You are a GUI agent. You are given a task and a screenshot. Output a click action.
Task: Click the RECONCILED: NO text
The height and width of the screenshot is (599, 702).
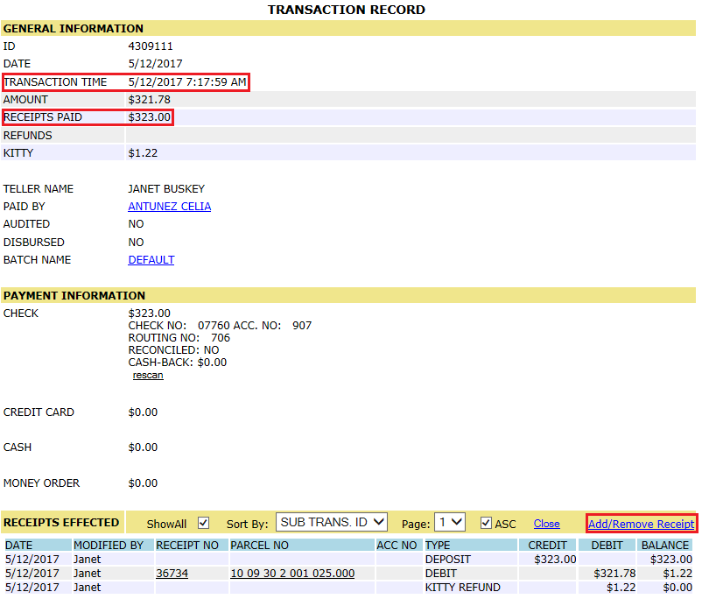click(x=173, y=350)
